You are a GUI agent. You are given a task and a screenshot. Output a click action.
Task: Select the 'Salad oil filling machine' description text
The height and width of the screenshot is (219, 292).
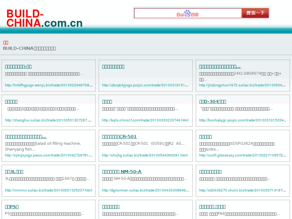[x=43, y=146]
